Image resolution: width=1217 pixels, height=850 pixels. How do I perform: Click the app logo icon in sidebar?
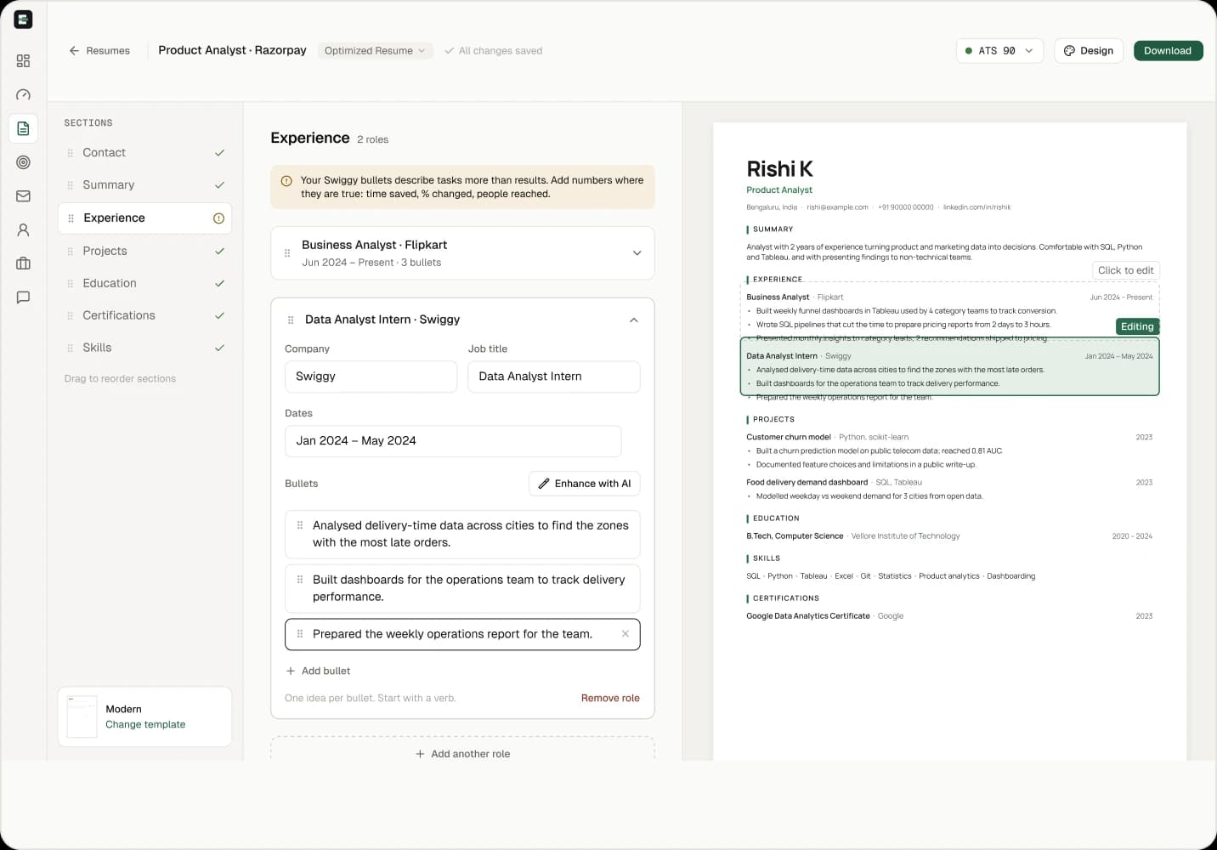(23, 20)
